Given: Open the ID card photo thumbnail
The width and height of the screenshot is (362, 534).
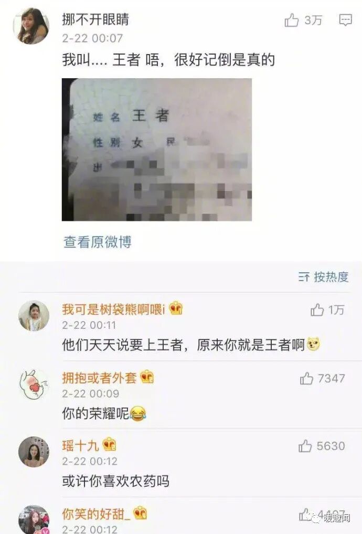Looking at the screenshot, I should tap(157, 149).
